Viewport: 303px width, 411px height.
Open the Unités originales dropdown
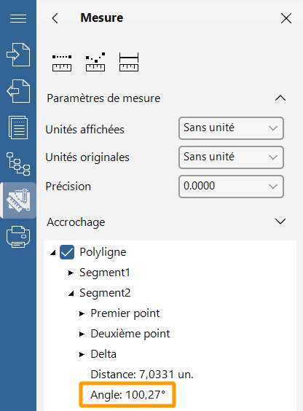click(x=231, y=157)
